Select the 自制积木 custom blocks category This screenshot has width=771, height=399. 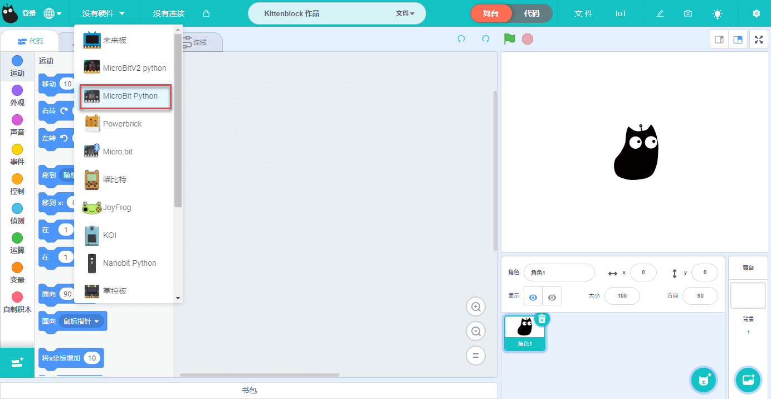[17, 303]
